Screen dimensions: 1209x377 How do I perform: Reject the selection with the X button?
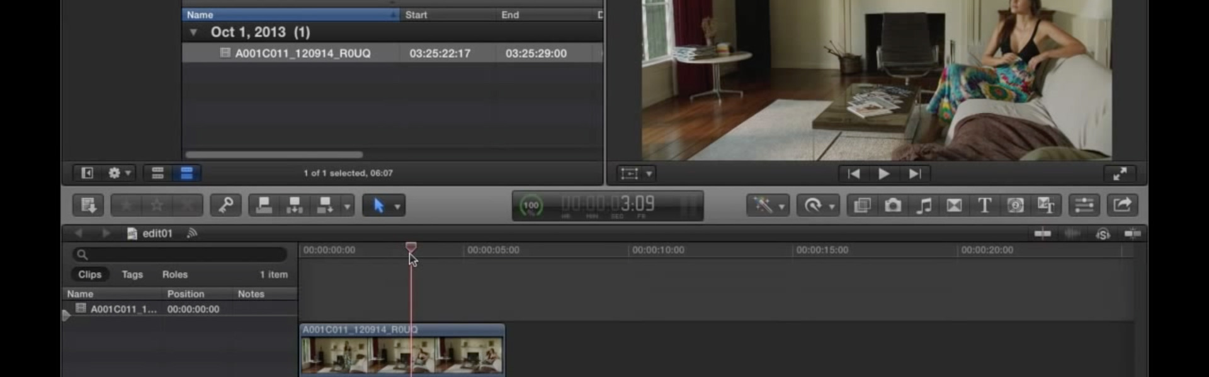tap(187, 205)
